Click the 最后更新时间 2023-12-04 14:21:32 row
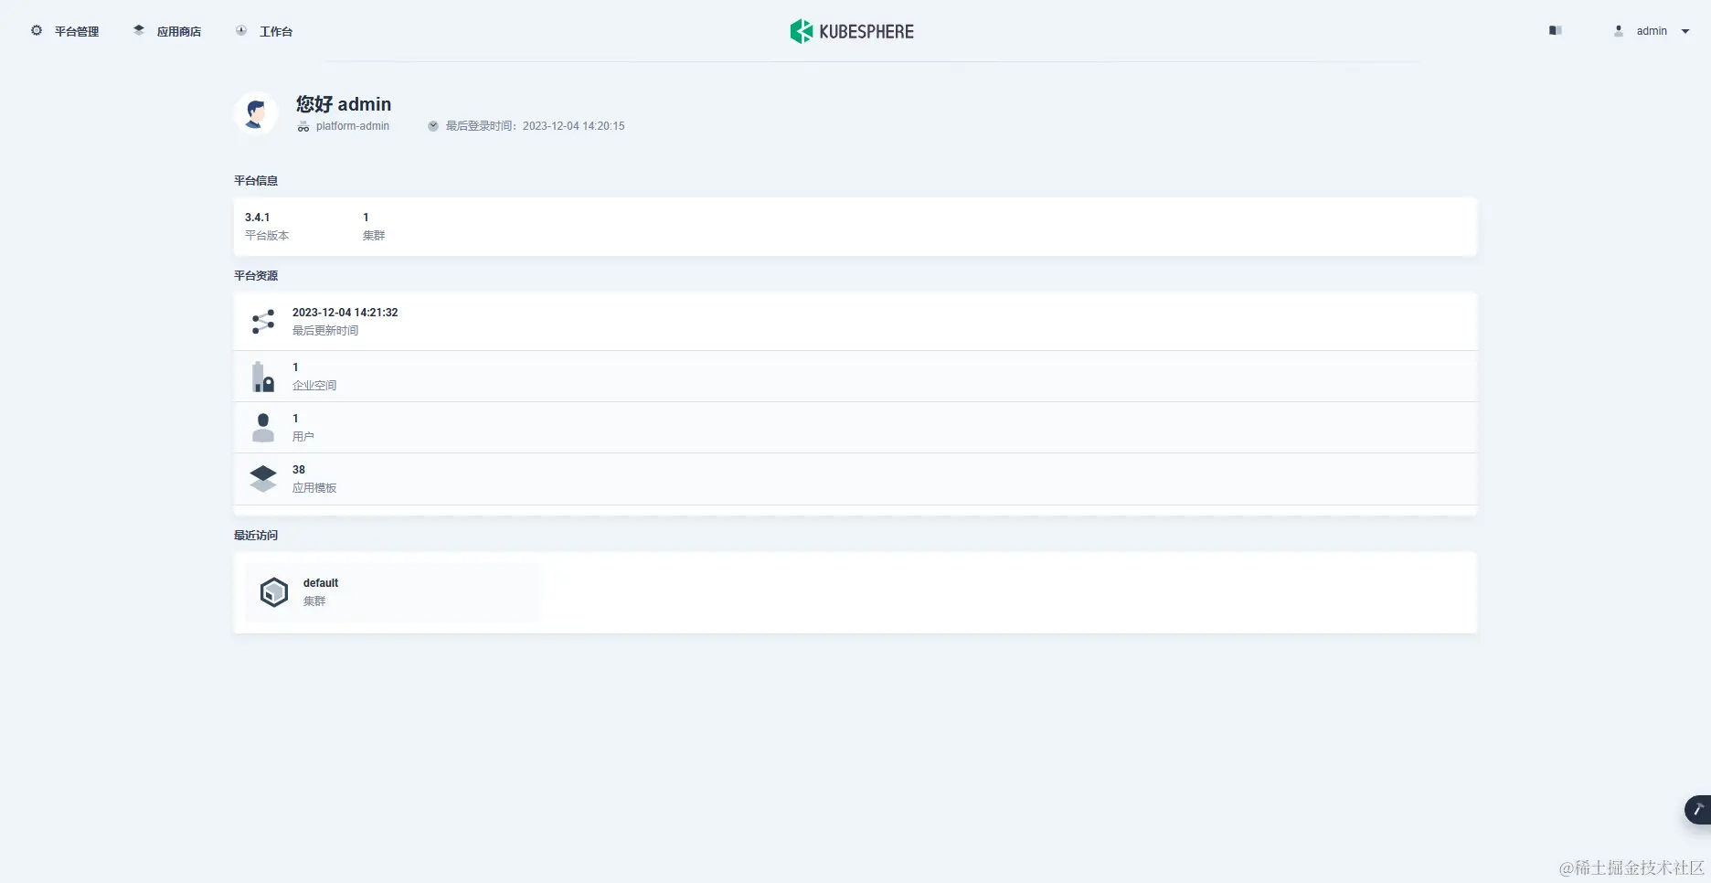1711x883 pixels. click(855, 322)
